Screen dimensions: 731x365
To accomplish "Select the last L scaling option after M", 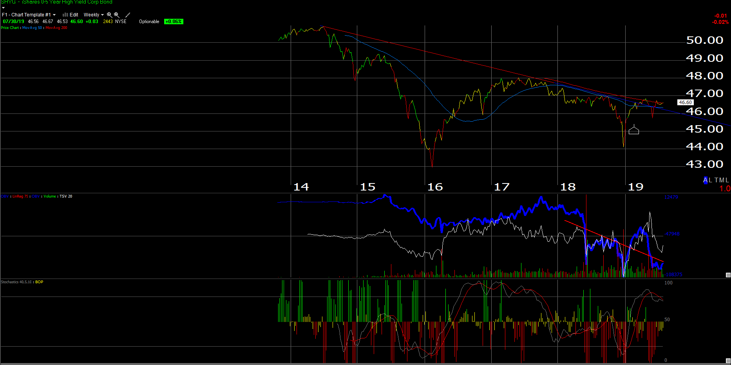I will (727, 180).
